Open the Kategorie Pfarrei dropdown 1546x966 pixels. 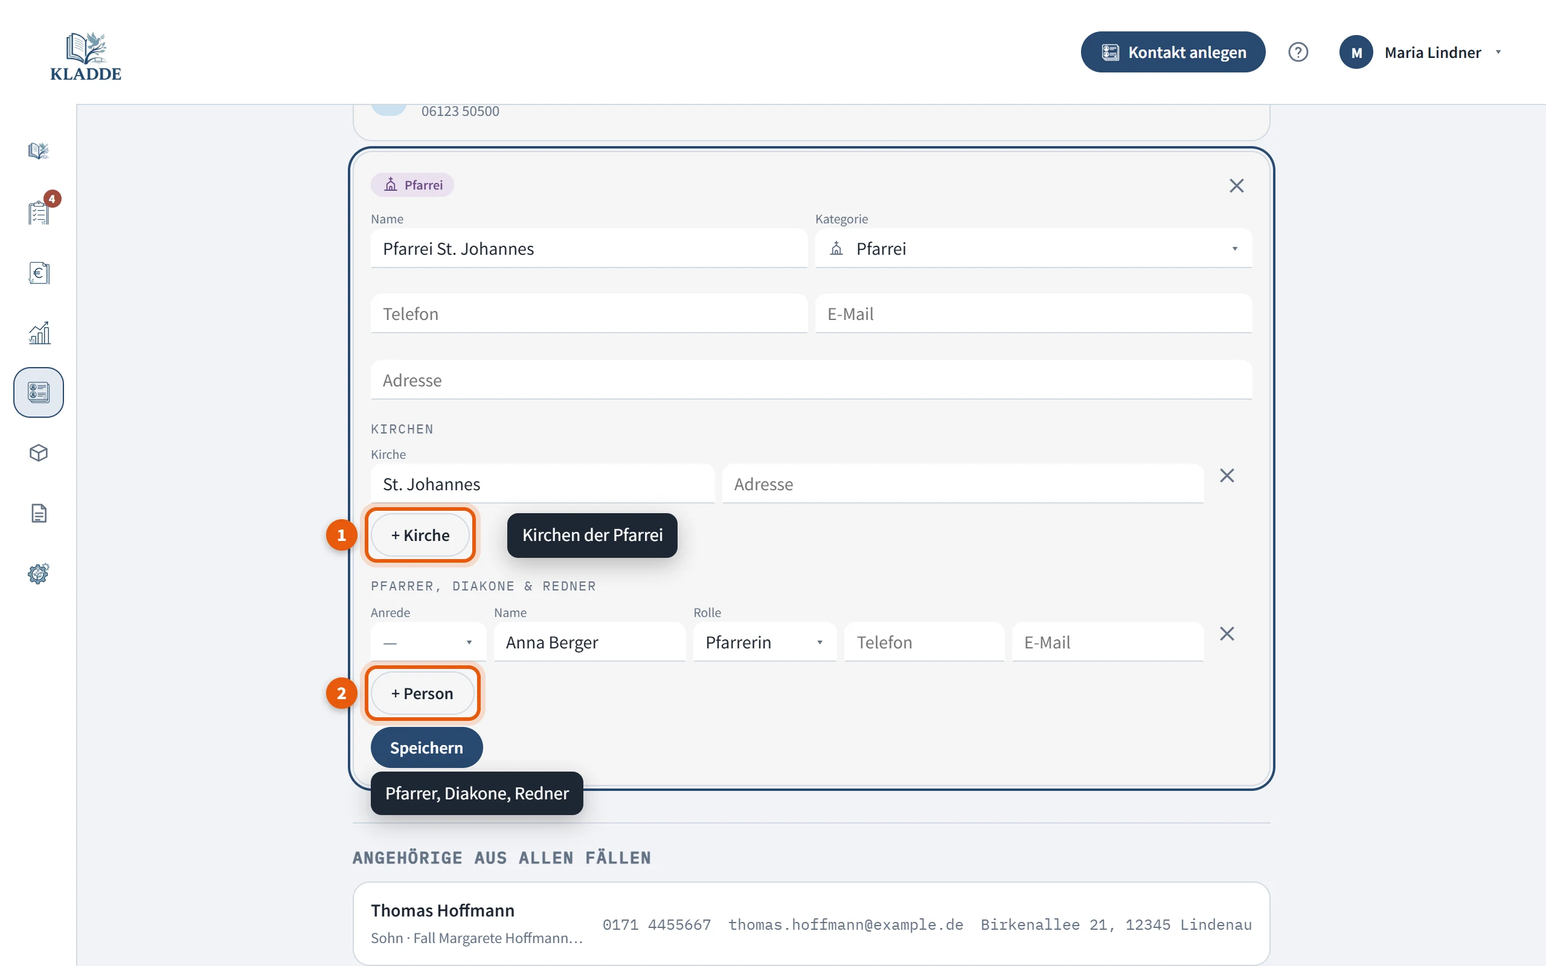click(x=1033, y=249)
